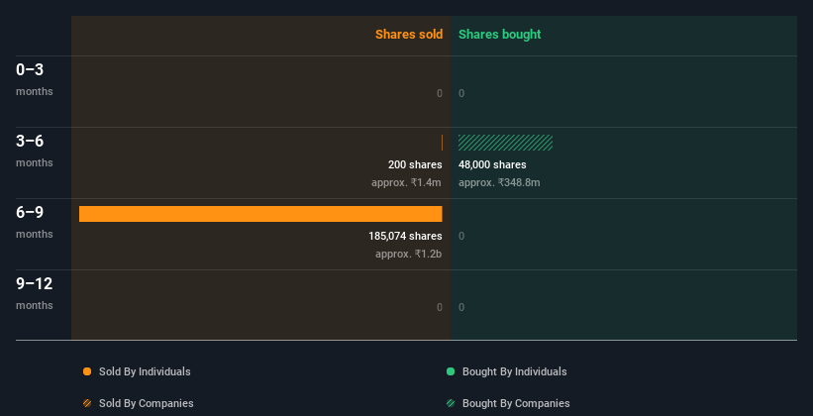Click the Shares bought column header
Image resolution: width=813 pixels, height=416 pixels.
click(499, 35)
